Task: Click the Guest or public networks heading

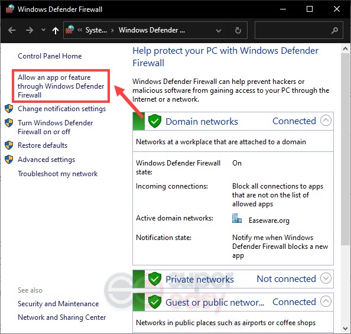Action: pyautogui.click(x=215, y=303)
